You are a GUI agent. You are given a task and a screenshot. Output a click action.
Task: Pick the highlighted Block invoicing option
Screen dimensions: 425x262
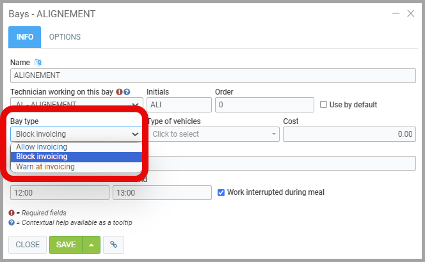click(42, 157)
